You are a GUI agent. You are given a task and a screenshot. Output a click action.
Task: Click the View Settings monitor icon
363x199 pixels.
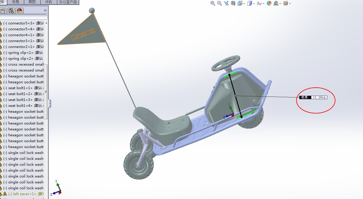pos(285,3)
